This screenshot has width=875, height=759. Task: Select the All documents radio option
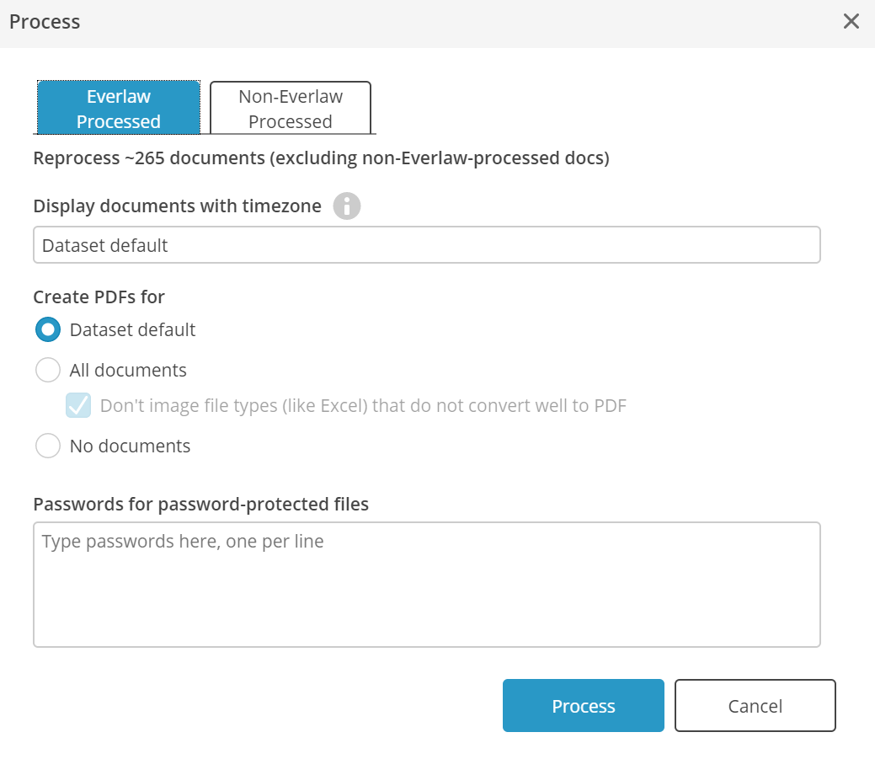tap(48, 370)
